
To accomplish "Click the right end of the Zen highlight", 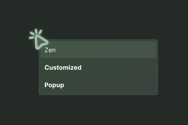I will point(152,50).
